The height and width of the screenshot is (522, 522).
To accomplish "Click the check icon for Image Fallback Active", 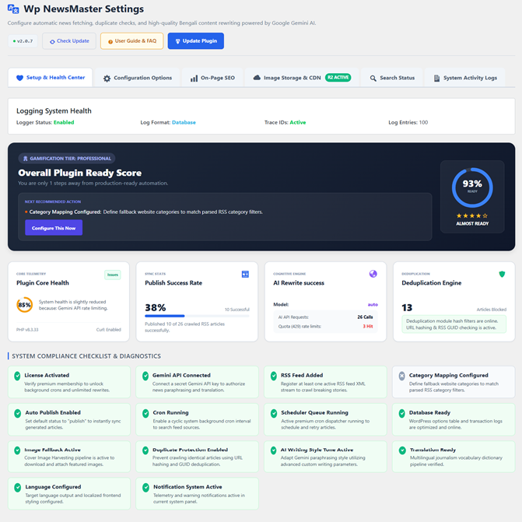I will (x=17, y=450).
